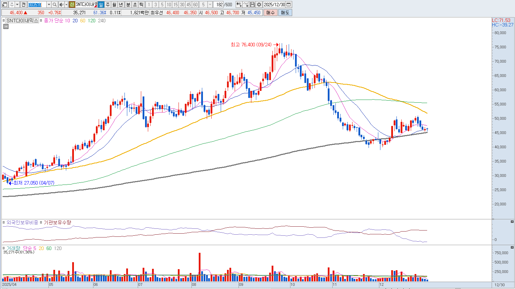Click the data table grid icon

6,26
